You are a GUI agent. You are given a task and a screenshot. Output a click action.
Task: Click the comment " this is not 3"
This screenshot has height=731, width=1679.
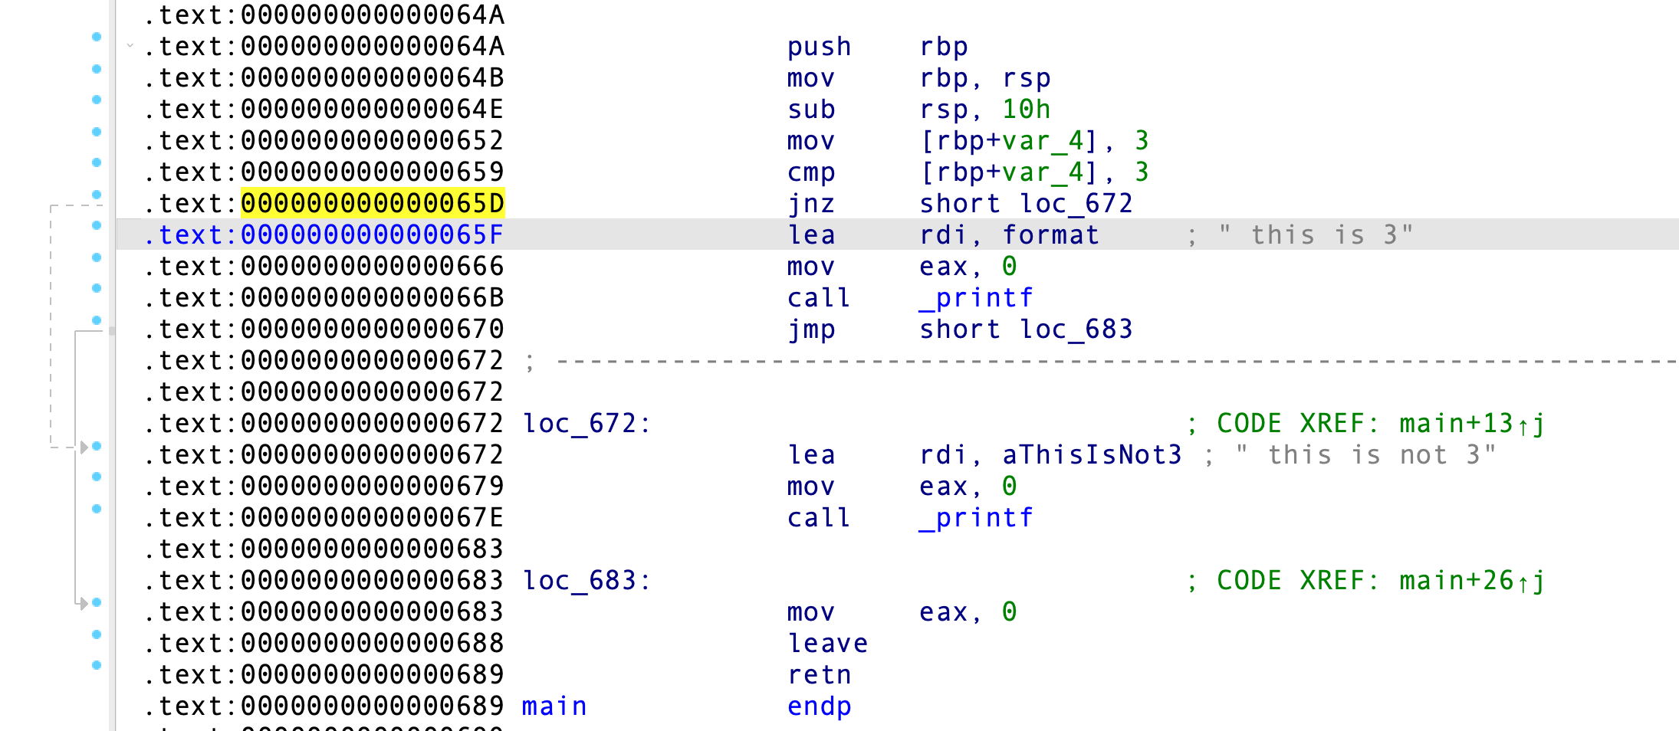(1365, 455)
